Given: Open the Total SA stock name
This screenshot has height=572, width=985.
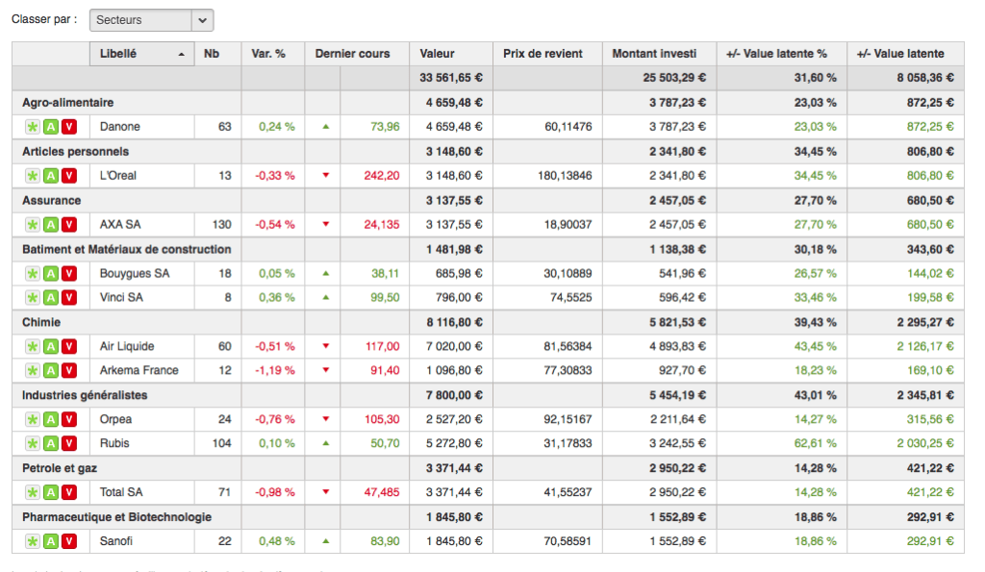Looking at the screenshot, I should click(x=120, y=492).
